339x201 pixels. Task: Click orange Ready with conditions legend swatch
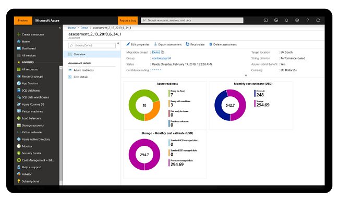coord(169,103)
